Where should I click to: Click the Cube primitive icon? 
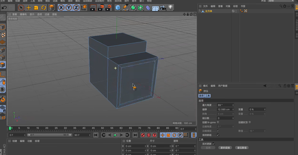[118, 8]
